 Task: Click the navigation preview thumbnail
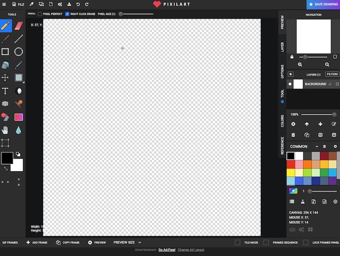click(313, 37)
